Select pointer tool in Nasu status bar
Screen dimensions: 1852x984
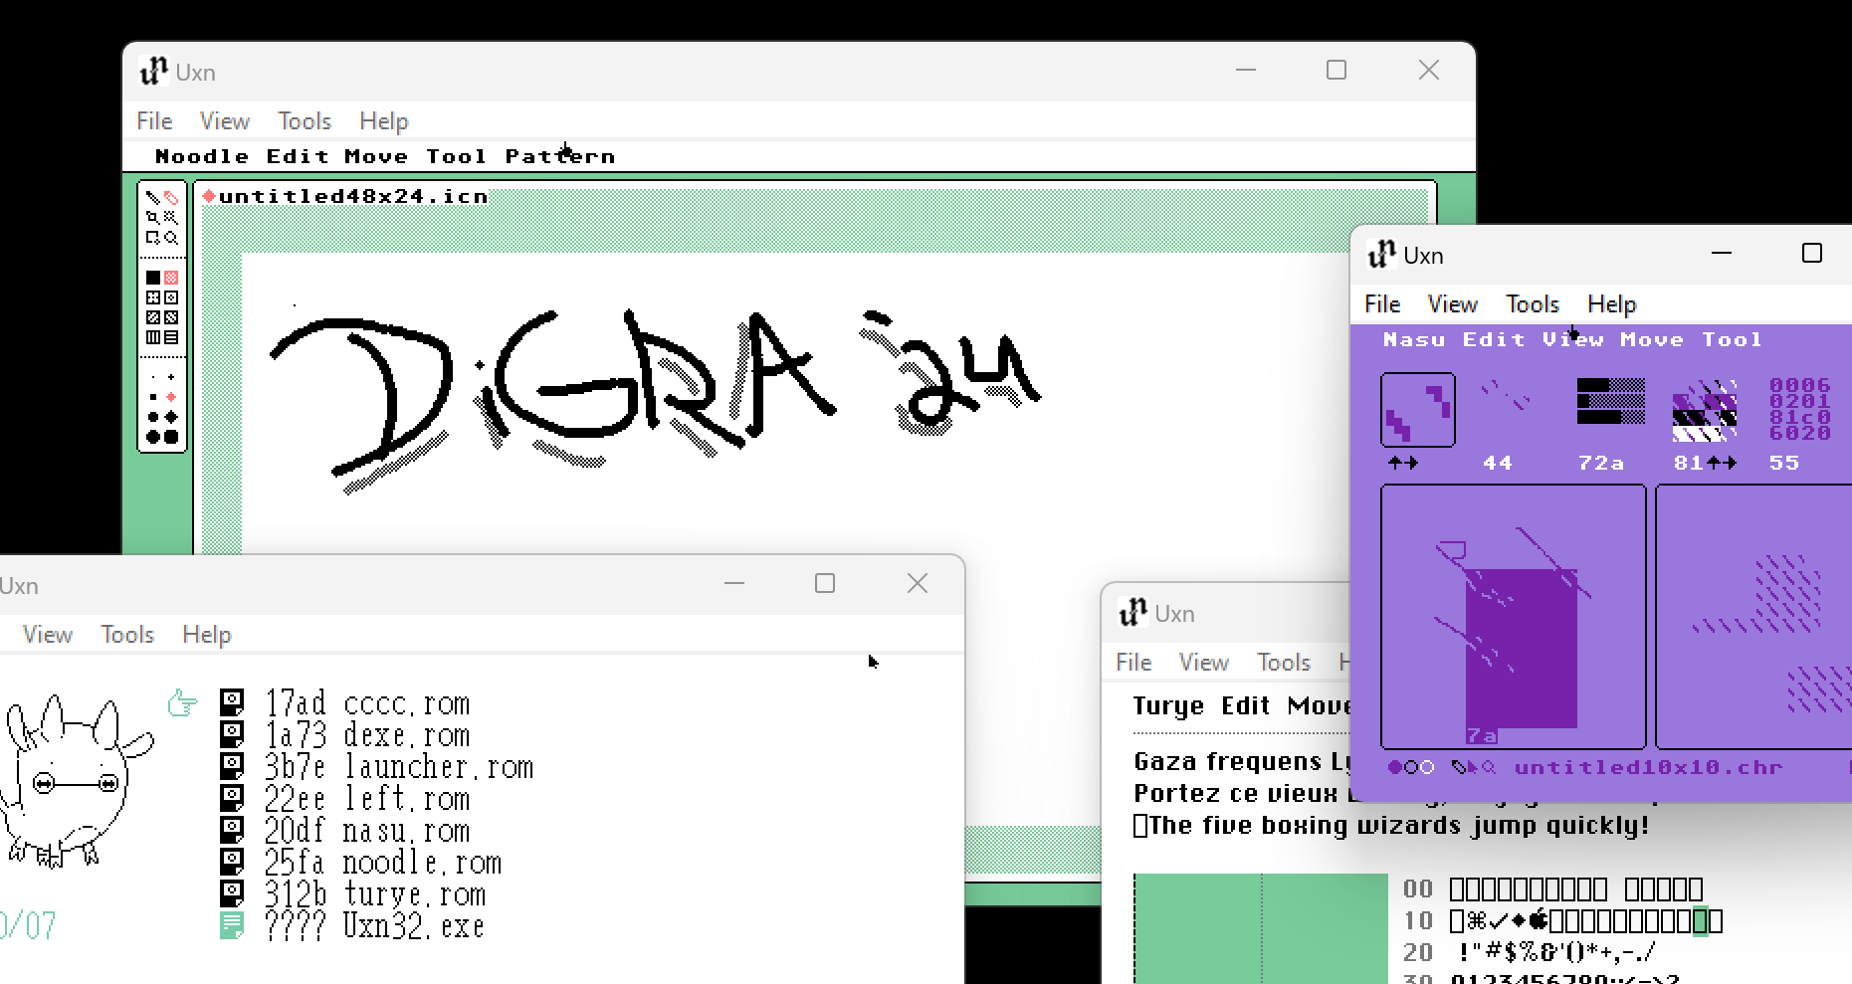point(1474,767)
